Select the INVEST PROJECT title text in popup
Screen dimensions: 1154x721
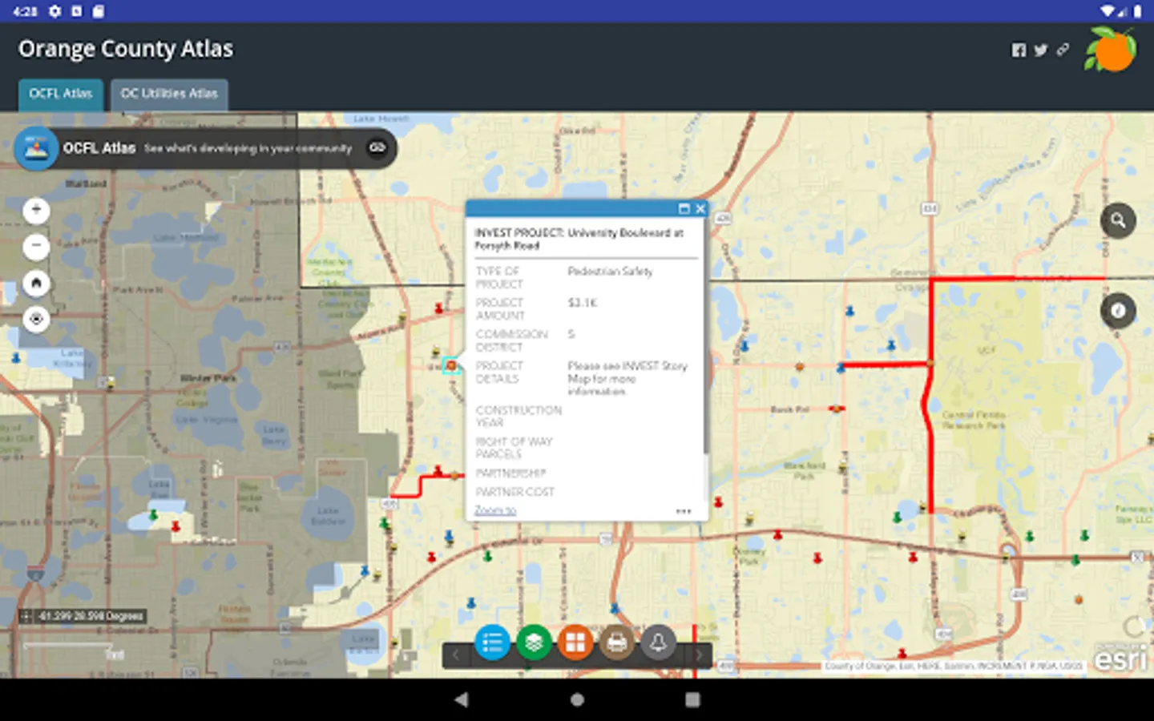point(579,240)
